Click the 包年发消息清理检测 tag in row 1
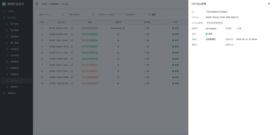This screenshot has height=135, width=274. tap(90, 28)
